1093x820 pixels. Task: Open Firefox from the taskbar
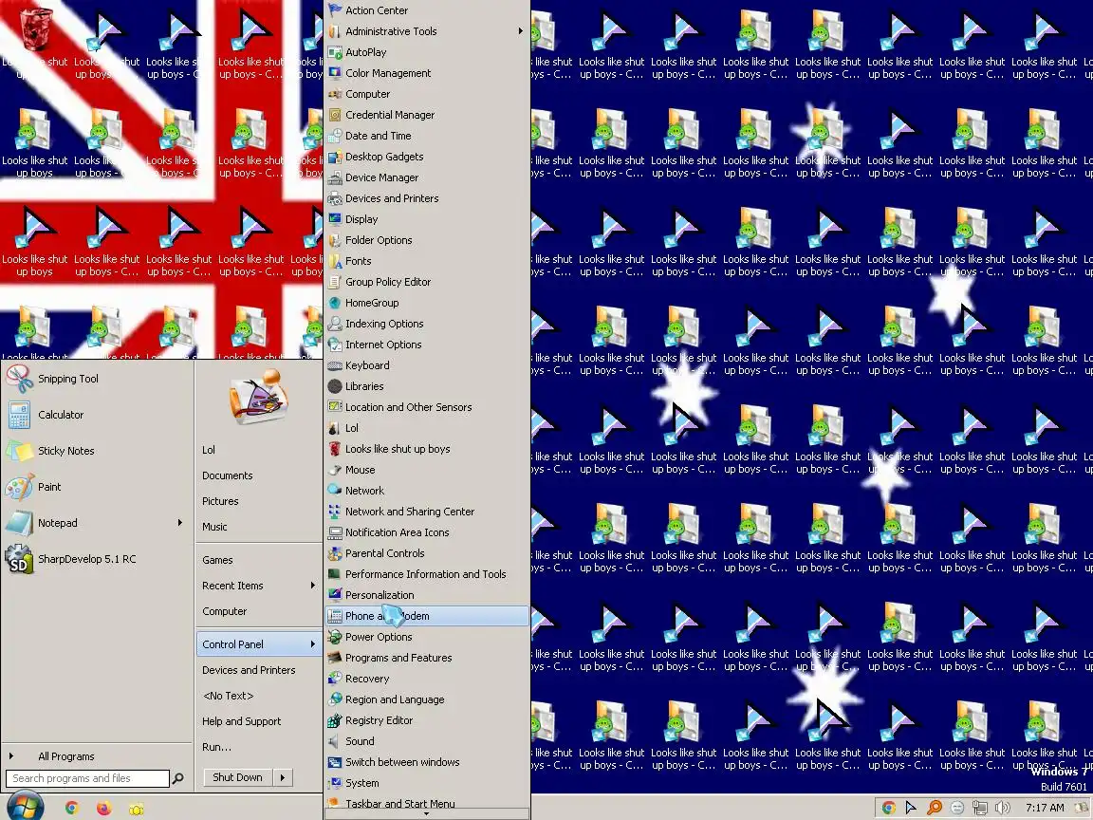(103, 809)
